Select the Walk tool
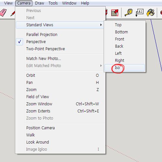 [60, 135]
